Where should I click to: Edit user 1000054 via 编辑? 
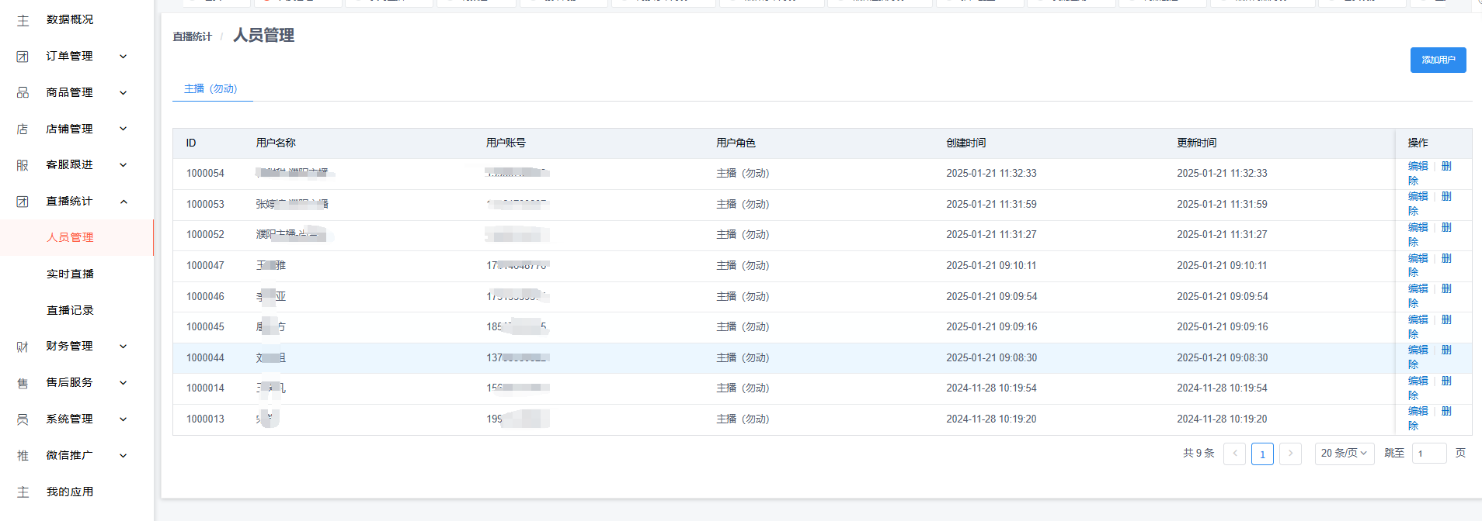(x=1418, y=166)
